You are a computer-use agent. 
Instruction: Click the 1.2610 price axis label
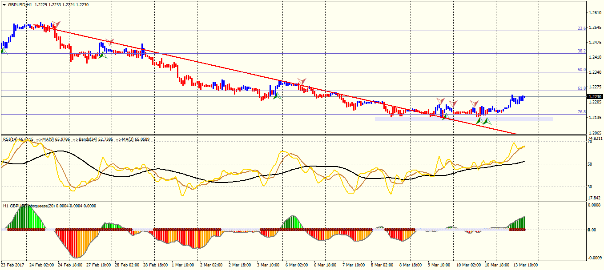(594, 13)
